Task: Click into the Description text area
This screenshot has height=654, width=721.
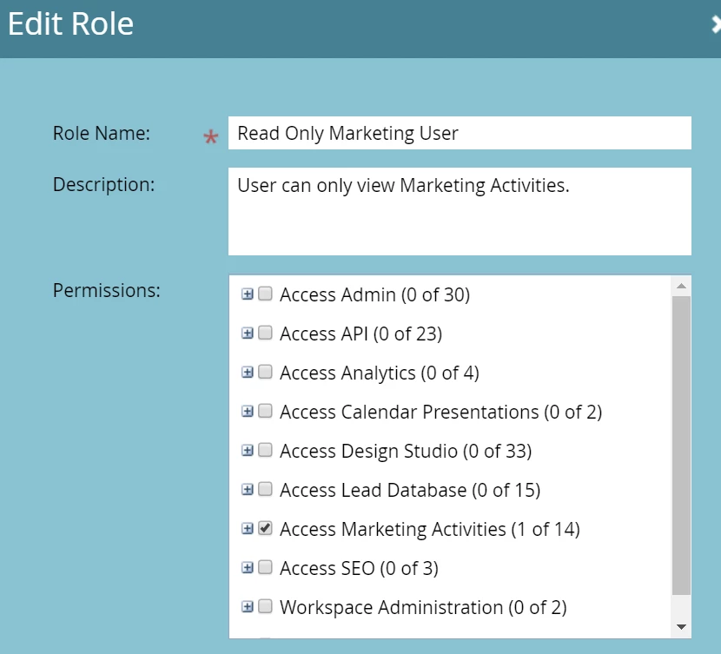Action: [460, 211]
